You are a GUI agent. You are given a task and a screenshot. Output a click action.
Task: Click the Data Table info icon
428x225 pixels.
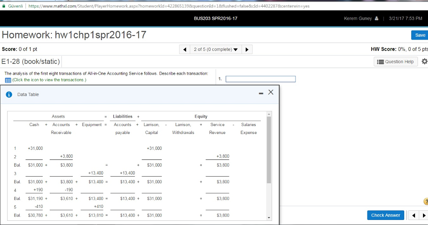(9, 94)
